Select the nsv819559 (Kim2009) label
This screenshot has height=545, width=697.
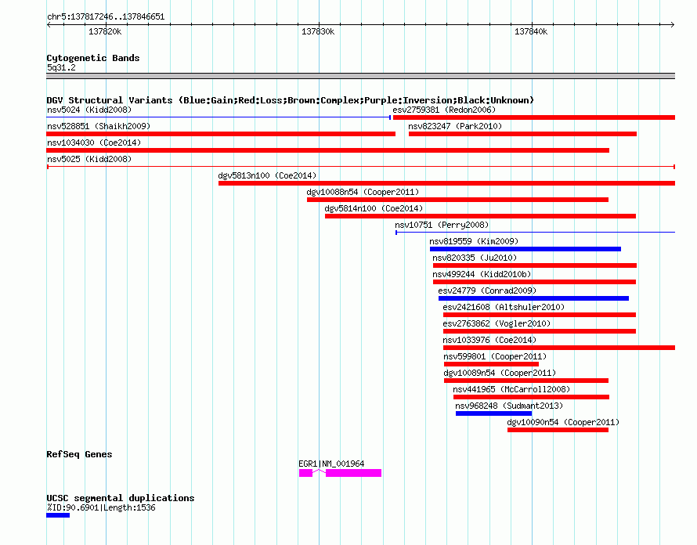(474, 241)
